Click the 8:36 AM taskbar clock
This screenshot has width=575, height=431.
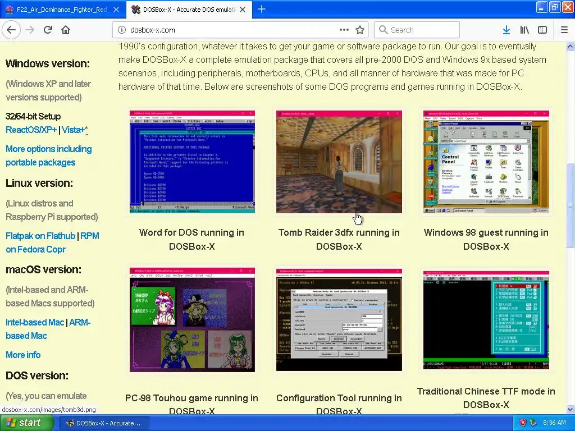554,423
